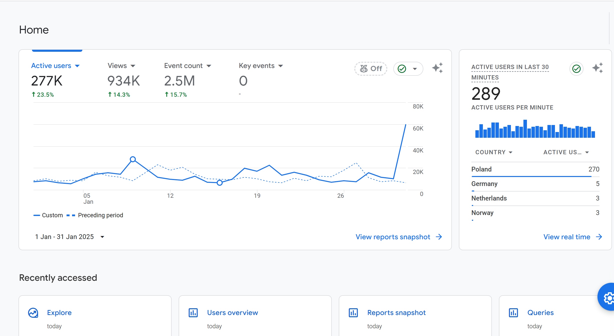Click the realtime card green checkmark icon
The width and height of the screenshot is (614, 336).
[576, 69]
